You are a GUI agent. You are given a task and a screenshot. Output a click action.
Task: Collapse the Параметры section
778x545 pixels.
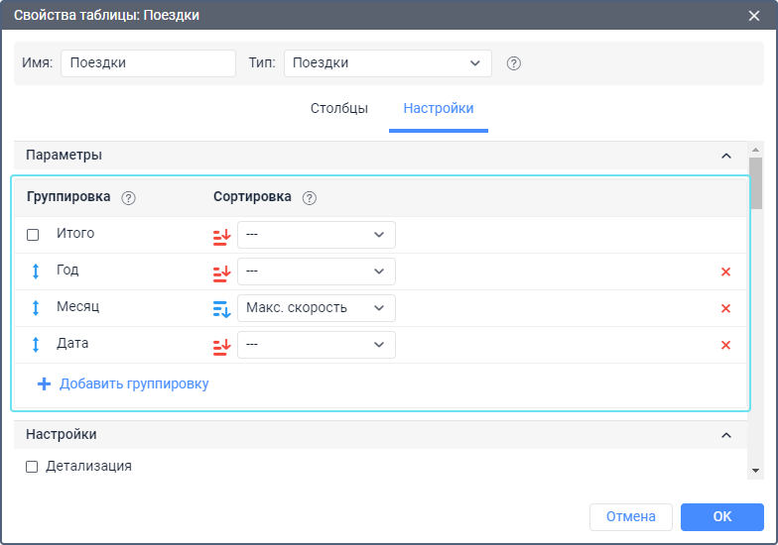(x=725, y=156)
